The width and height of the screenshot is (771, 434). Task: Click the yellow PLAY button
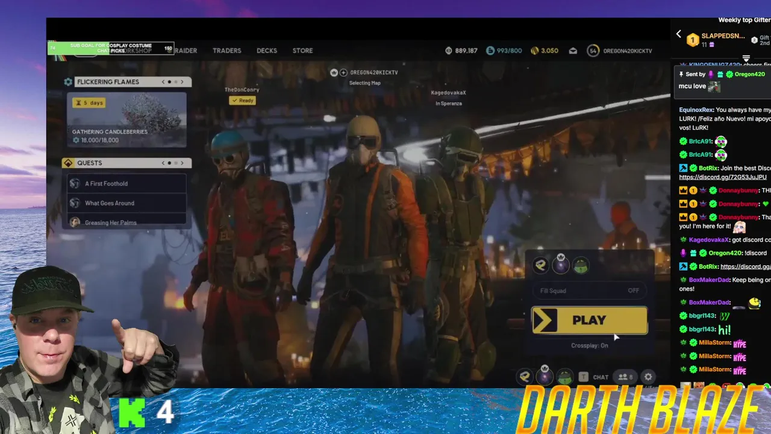[x=589, y=320]
